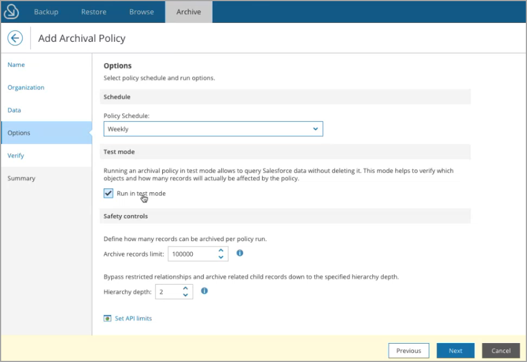Open the Policy Schedule dropdown
The width and height of the screenshot is (527, 362).
tap(213, 129)
